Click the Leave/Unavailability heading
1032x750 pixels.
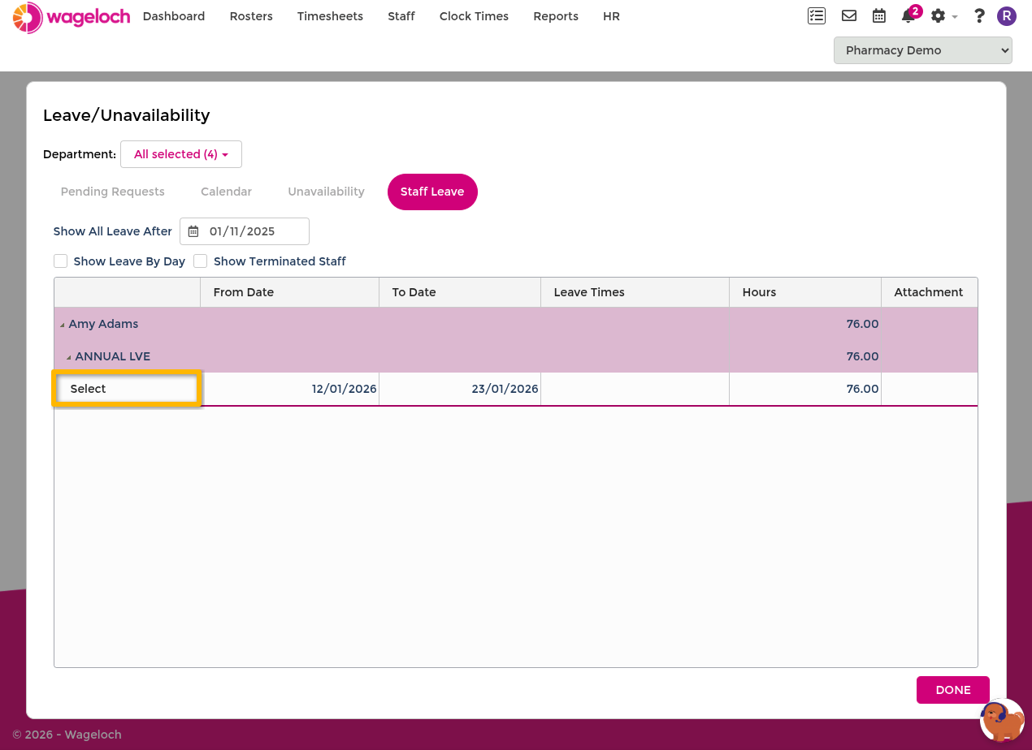[127, 115]
